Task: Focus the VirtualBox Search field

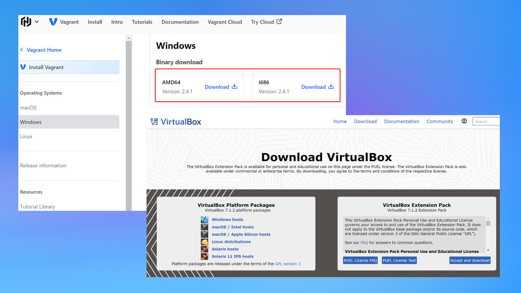Action: click(486, 121)
